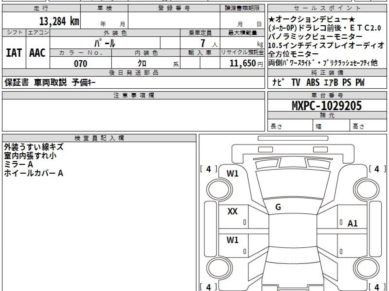Viewport: 389px width, 291px height.
Task: Click the リサイクル預託金 header
Action: [x=242, y=53]
